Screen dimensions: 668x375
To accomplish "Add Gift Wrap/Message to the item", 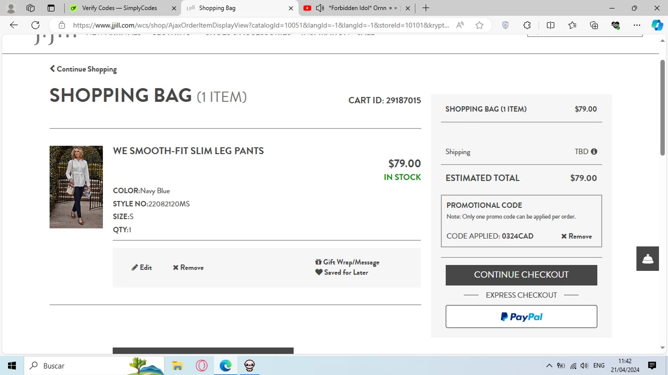I will click(347, 262).
